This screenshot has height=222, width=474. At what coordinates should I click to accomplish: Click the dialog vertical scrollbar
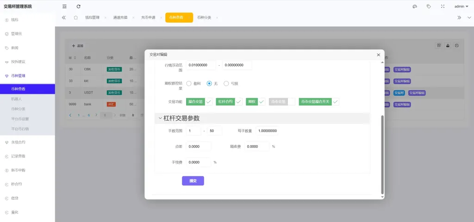click(x=382, y=154)
